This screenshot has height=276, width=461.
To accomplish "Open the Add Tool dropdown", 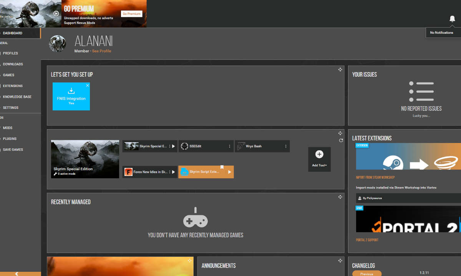I will tap(319, 165).
